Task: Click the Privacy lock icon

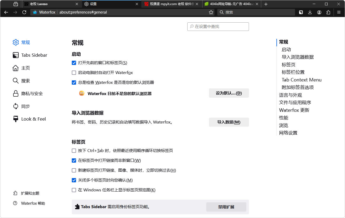Action: click(x=16, y=93)
